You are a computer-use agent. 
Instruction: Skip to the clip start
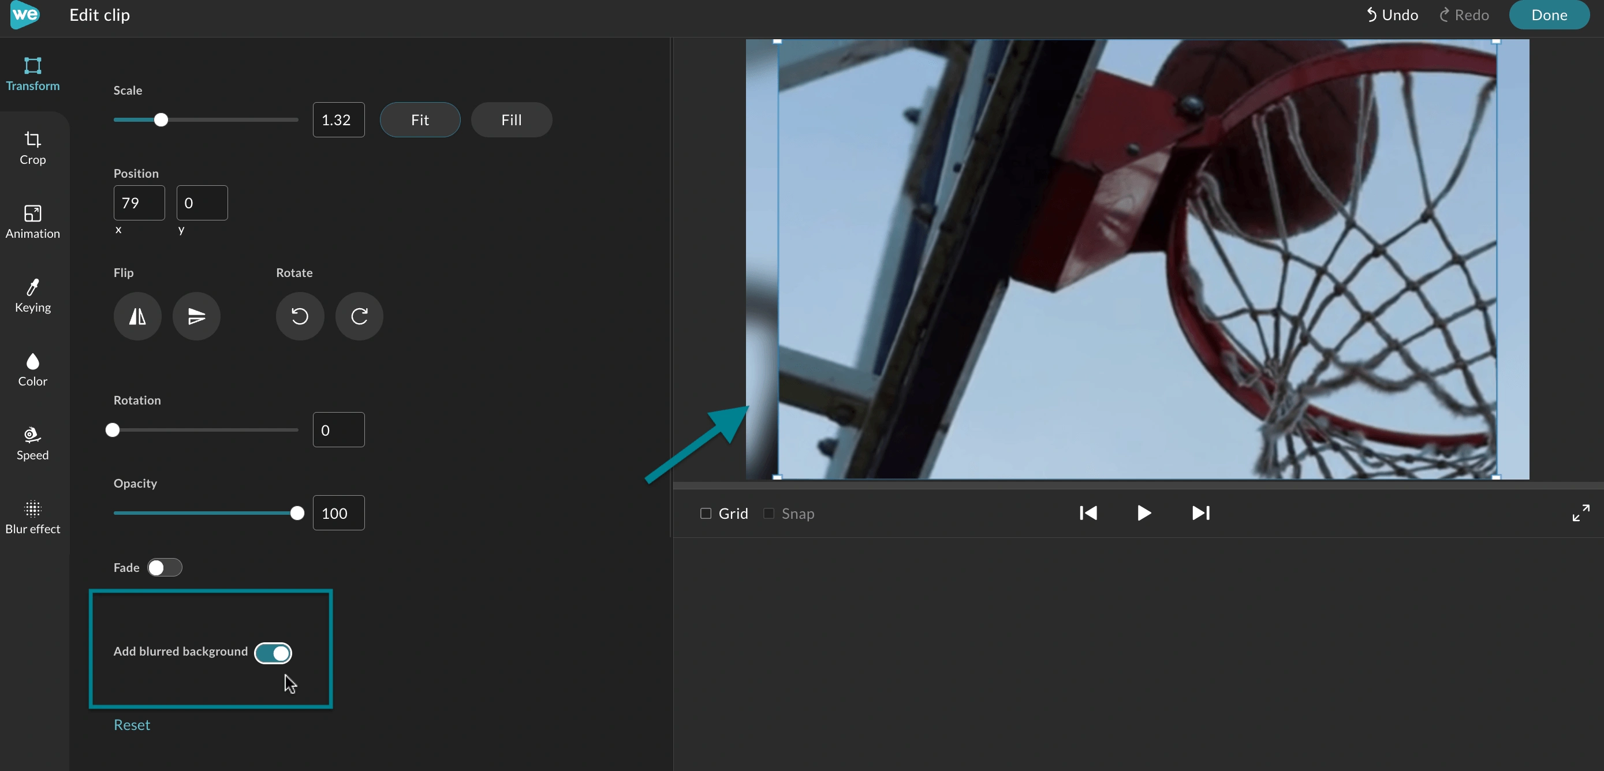[1088, 514]
